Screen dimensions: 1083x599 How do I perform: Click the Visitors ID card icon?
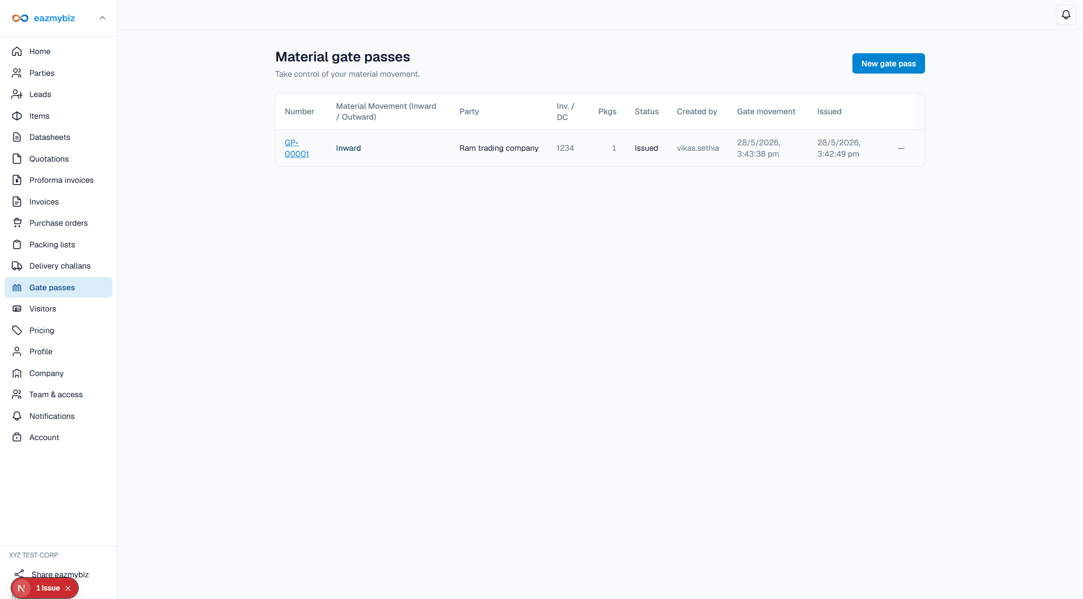17,309
